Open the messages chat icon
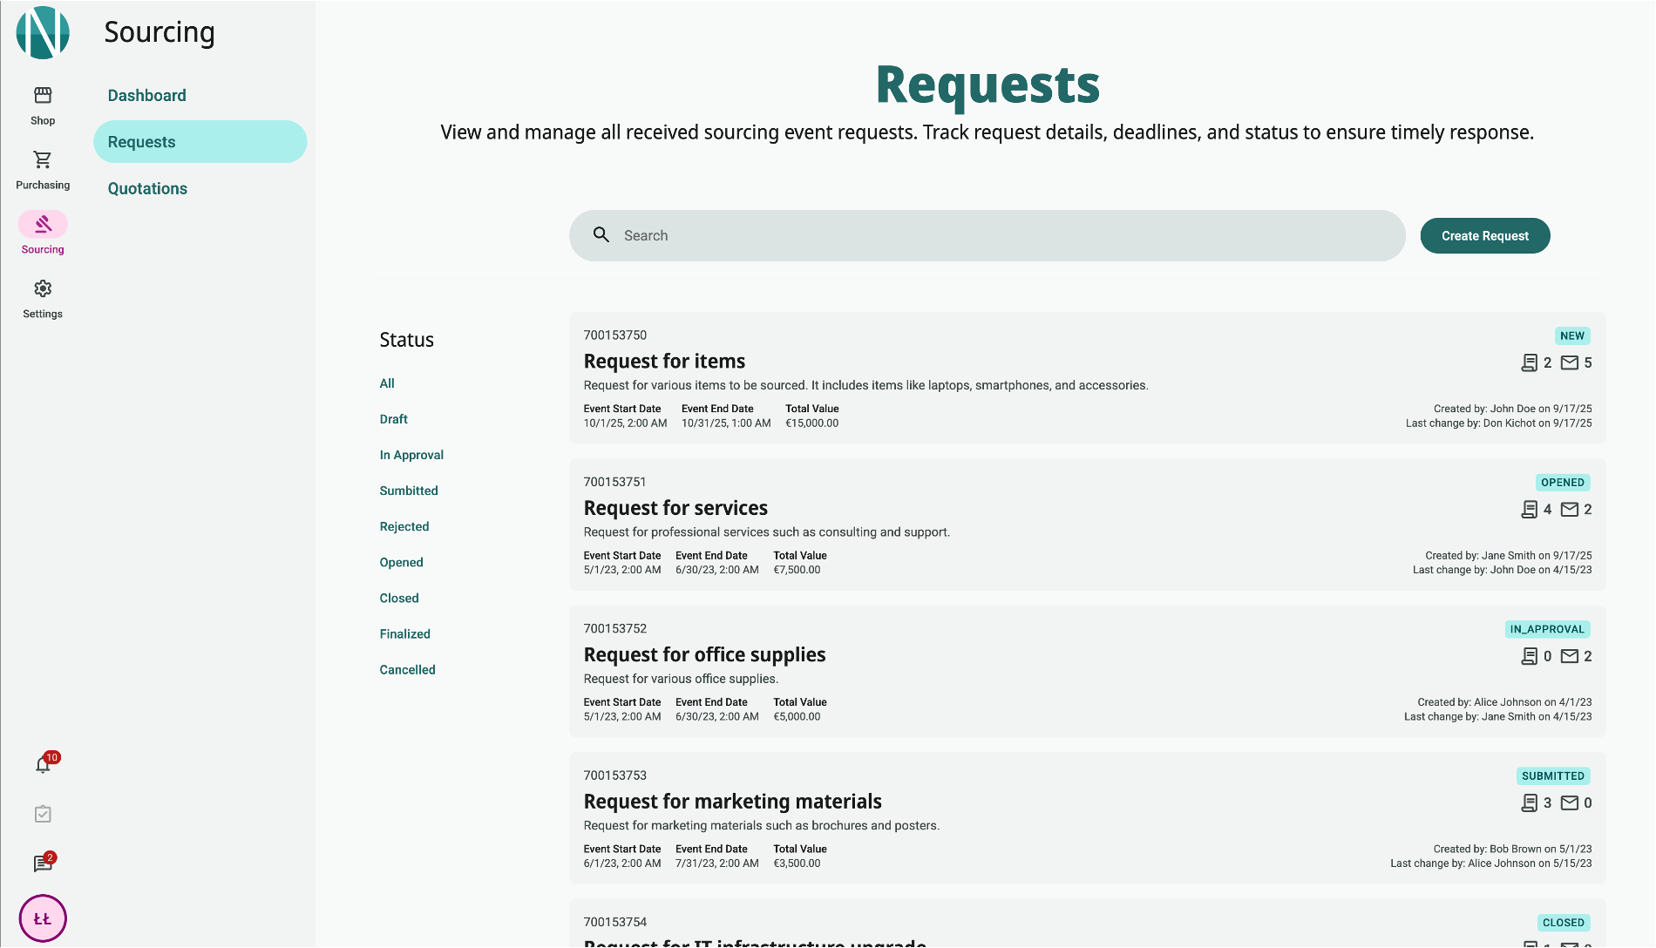This screenshot has width=1656, height=948. pyautogui.click(x=43, y=863)
